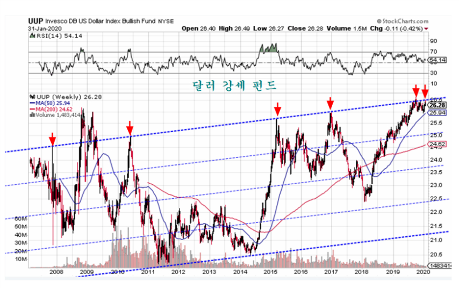The width and height of the screenshot is (459, 289).
Task: Click the Volume 1.5M header value
Action: click(347, 28)
